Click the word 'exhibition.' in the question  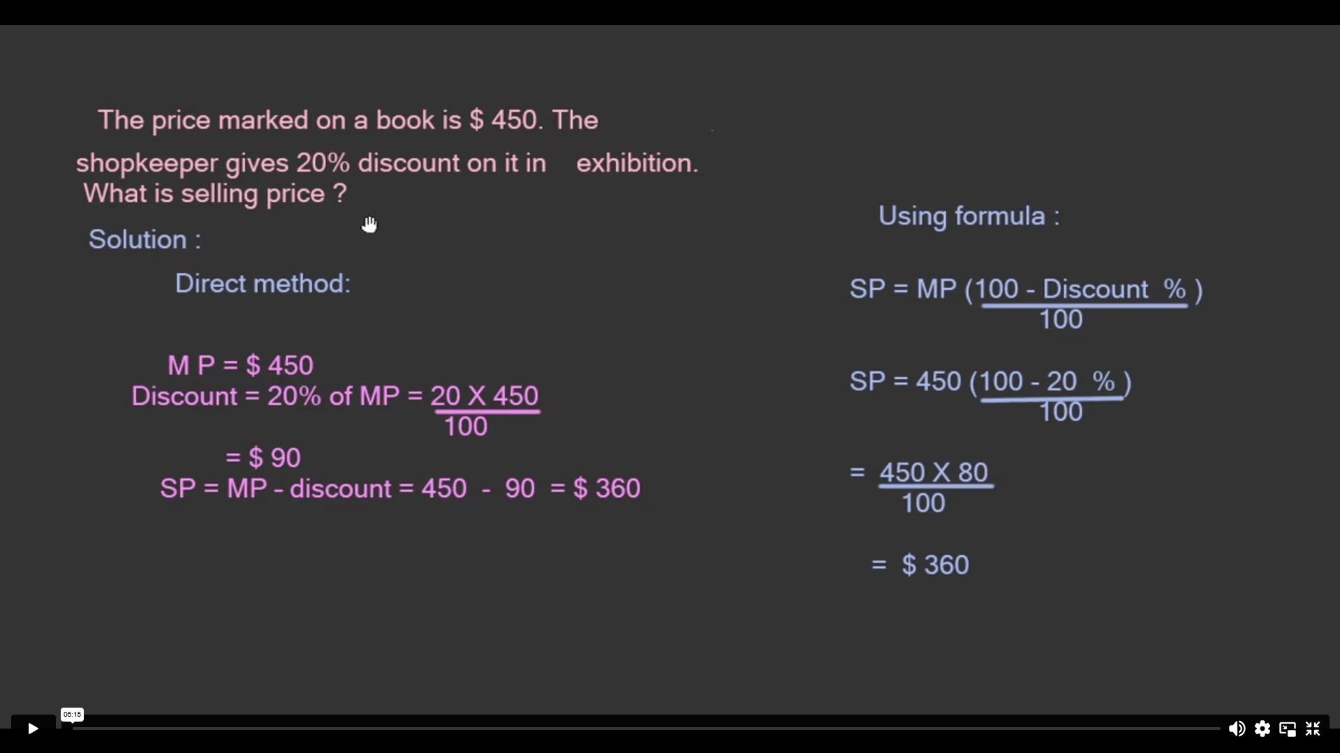coord(637,163)
